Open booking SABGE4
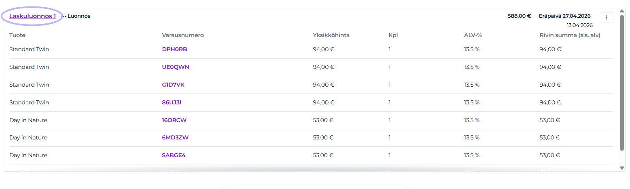The height and width of the screenshot is (189, 630). 174,155
